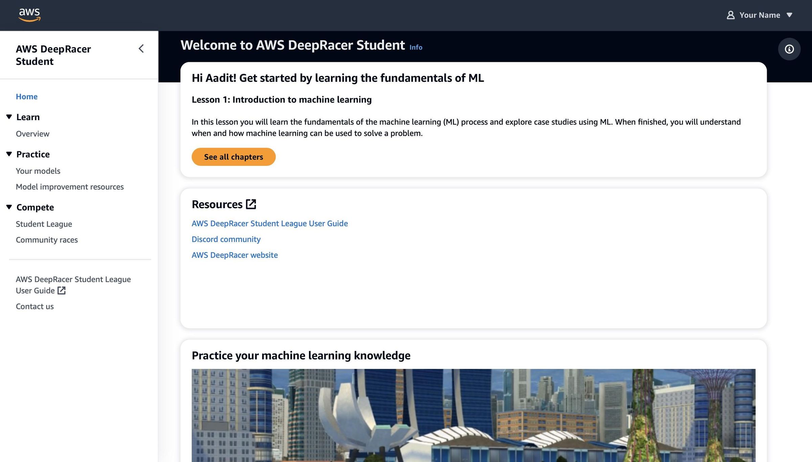Collapse the Practice section
This screenshot has width=812, height=462.
point(9,154)
